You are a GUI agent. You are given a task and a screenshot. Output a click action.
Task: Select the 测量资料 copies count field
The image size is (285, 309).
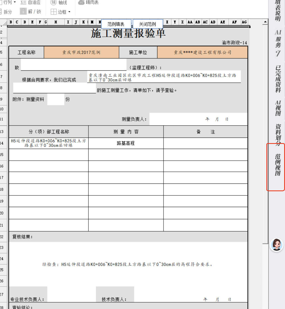pyautogui.click(x=56, y=99)
